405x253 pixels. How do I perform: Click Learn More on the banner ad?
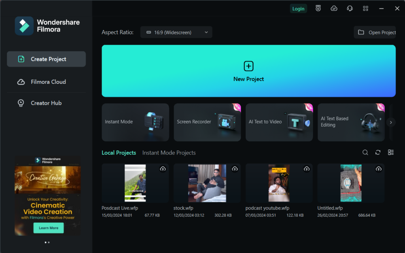[x=48, y=228]
